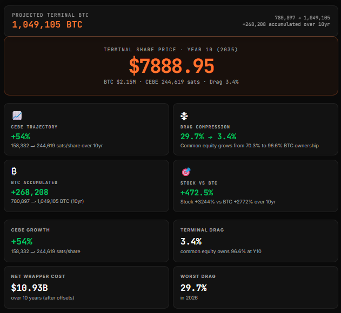Screen dimensions: 341x313
Task: Click '780,897 → 1,049,105 BTC (10yr)' text
Action: 48,201
